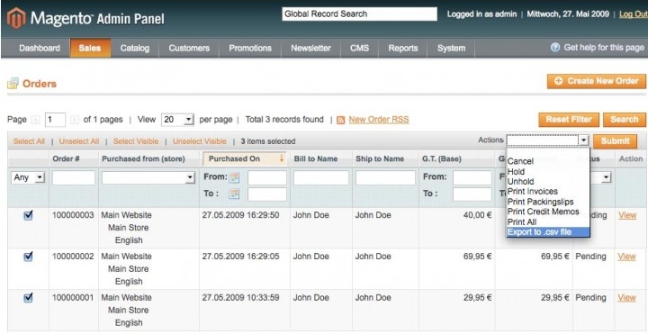Click the Log Out link
This screenshot has width=648, height=334.
(x=633, y=14)
